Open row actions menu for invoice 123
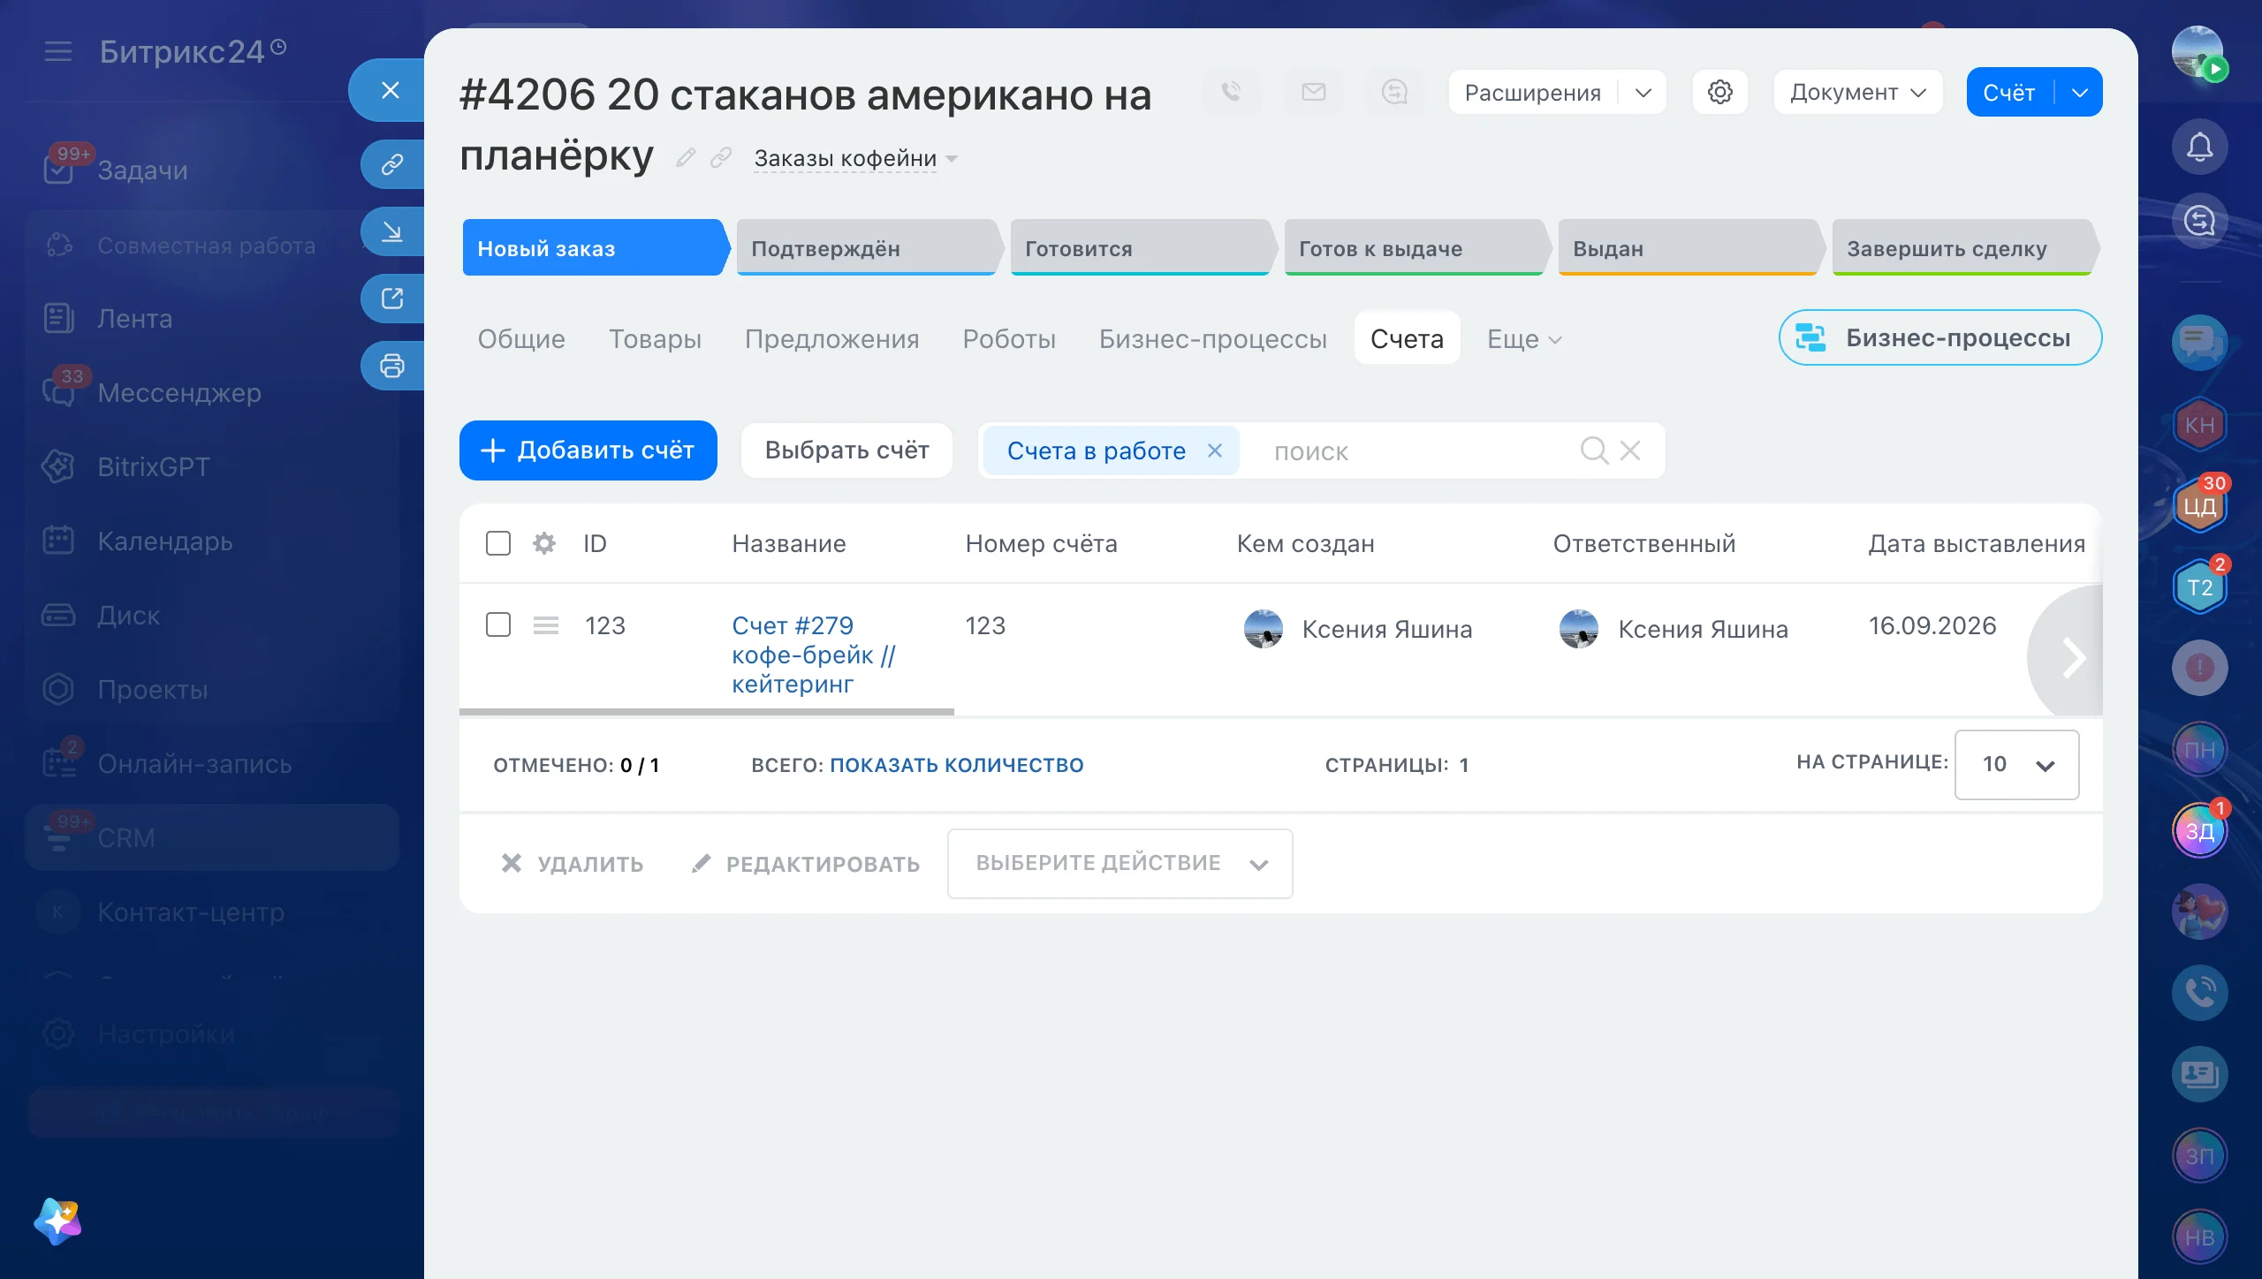Viewport: 2262px width, 1279px height. tap(546, 625)
